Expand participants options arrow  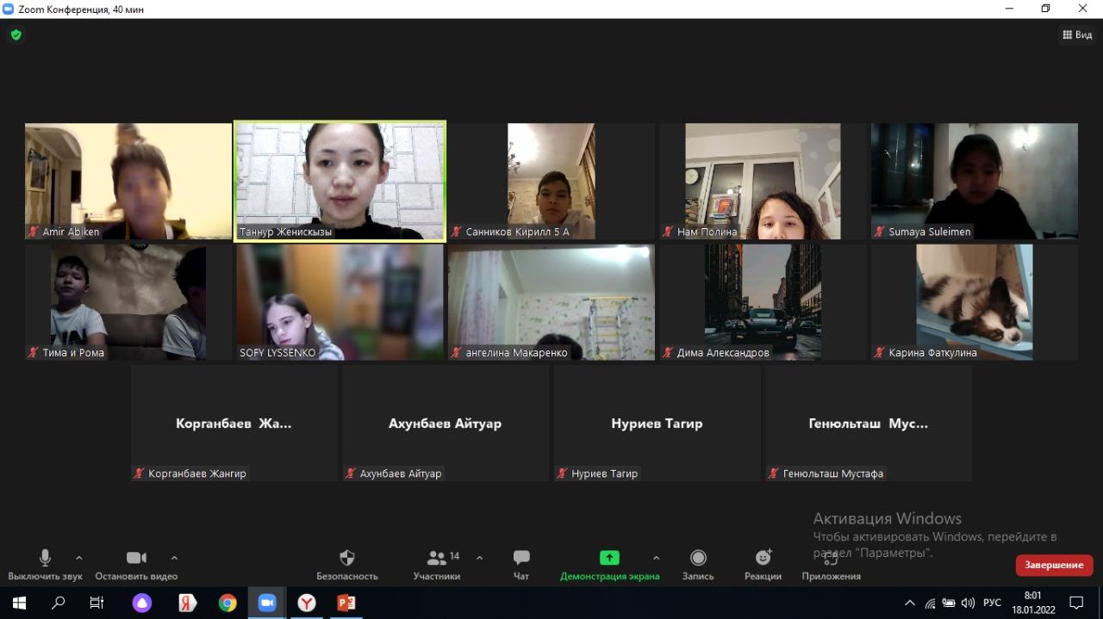(480, 557)
